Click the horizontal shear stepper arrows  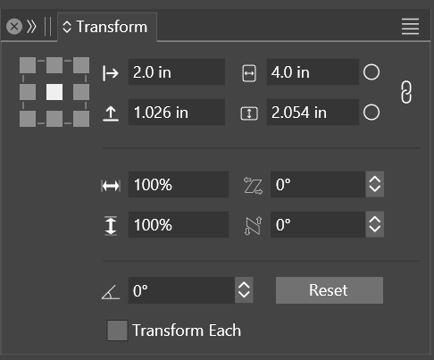coord(374,184)
